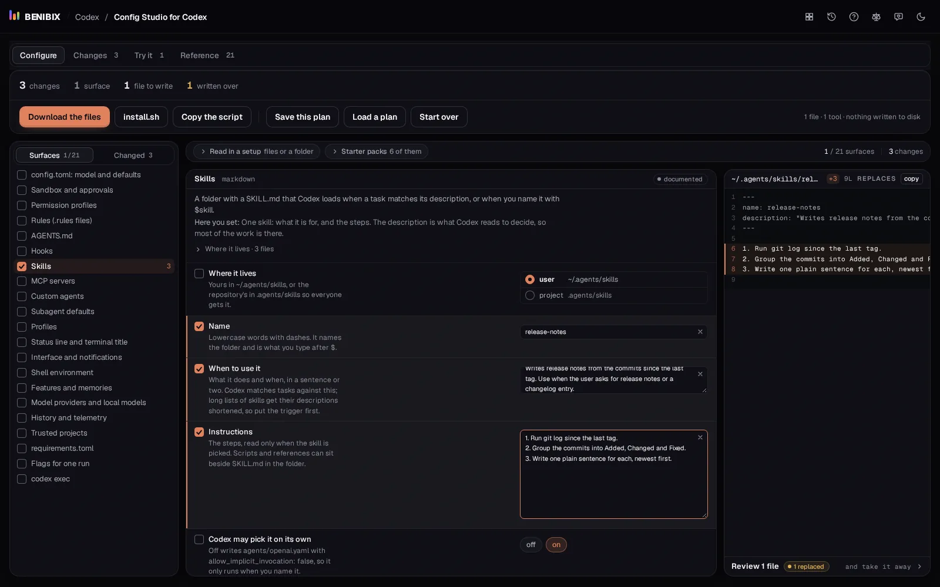Image resolution: width=940 pixels, height=587 pixels.
Task: Switch theme with the moon icon
Action: [921, 17]
